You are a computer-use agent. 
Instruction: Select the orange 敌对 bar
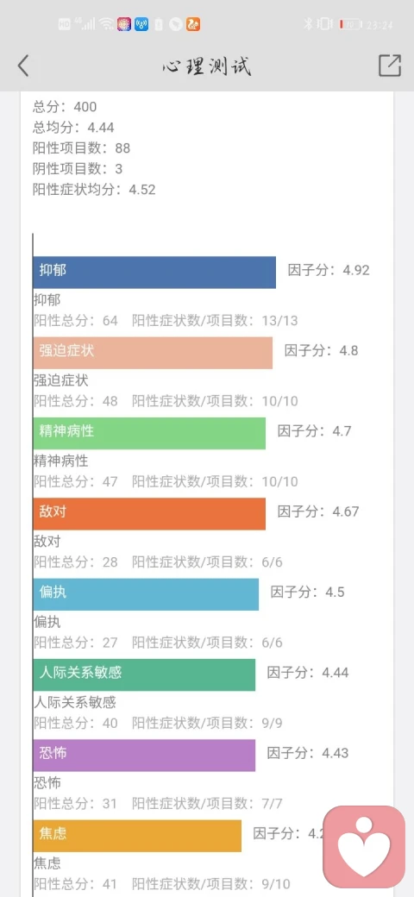(x=149, y=514)
